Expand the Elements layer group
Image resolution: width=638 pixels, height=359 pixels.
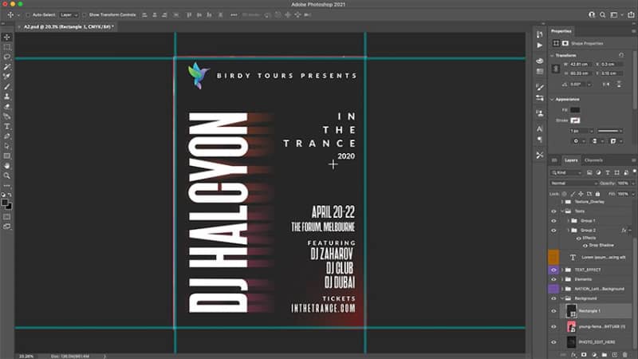coord(562,279)
